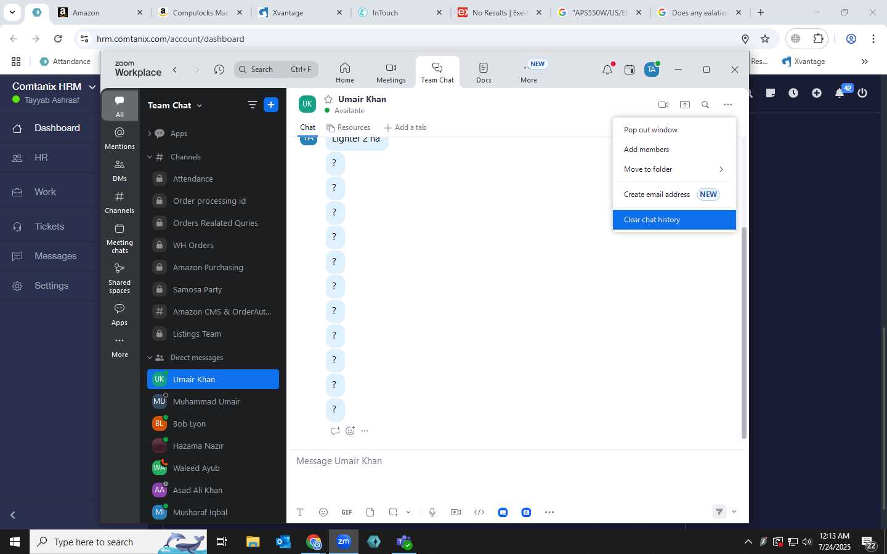The height and width of the screenshot is (554, 887).
Task: Open Channels in the left sidebar
Action: 119,203
